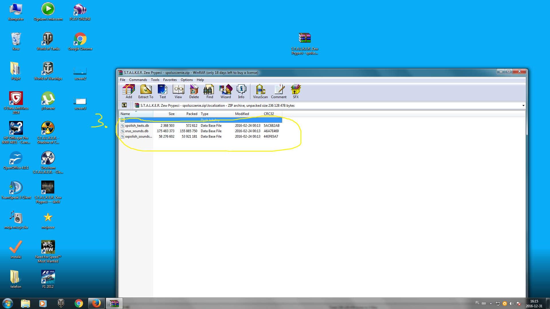Expand the archive path dropdown arrow

click(x=523, y=106)
